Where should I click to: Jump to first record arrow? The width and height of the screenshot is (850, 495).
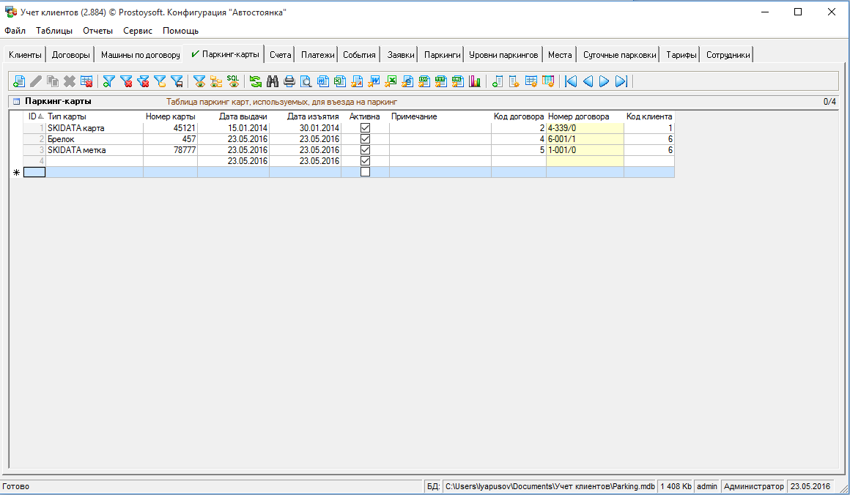571,81
